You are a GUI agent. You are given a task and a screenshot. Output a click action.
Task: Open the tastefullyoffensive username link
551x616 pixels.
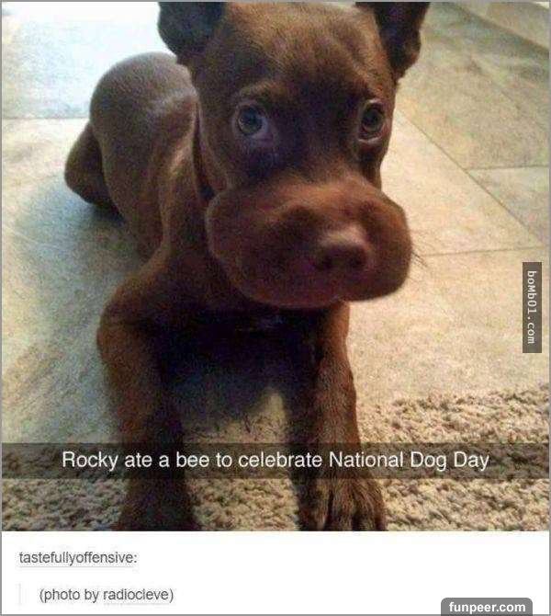(77, 558)
